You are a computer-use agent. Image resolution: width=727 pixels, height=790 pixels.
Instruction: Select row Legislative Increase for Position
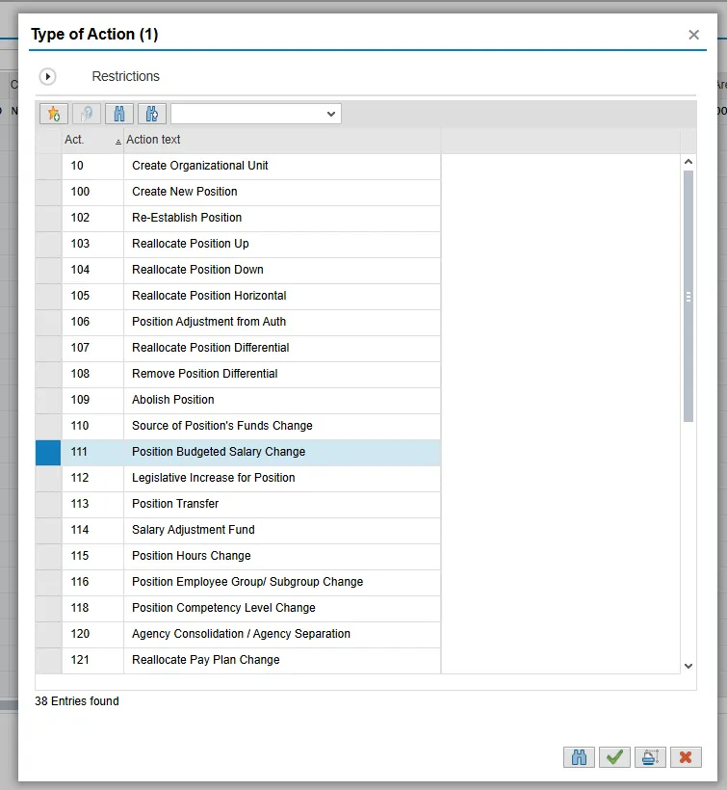(x=238, y=478)
